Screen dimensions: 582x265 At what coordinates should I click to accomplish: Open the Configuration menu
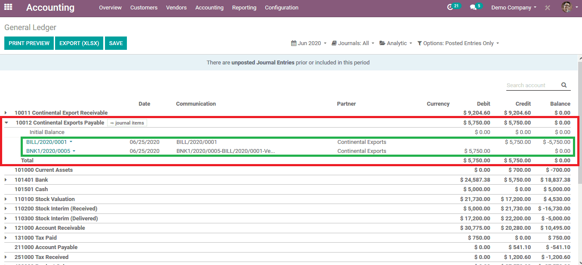[x=281, y=7]
